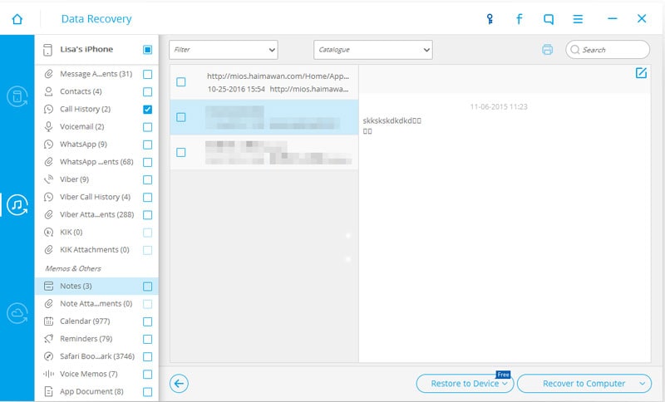Uncheck the Call History checkbox
Screen dimensions: 665x402
point(148,110)
